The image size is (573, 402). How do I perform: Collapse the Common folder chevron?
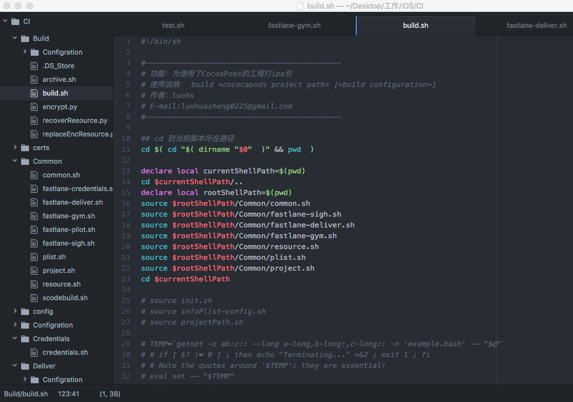click(x=15, y=161)
